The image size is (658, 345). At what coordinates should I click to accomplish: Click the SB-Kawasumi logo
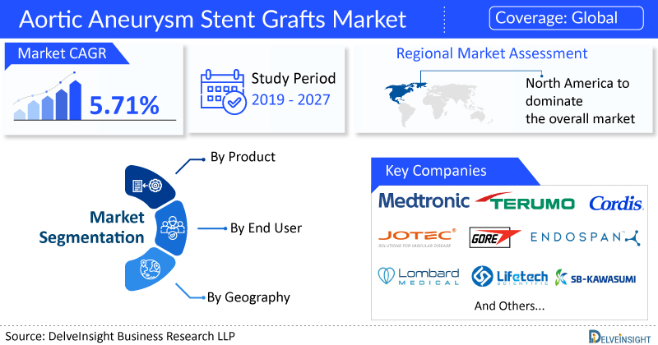[595, 278]
